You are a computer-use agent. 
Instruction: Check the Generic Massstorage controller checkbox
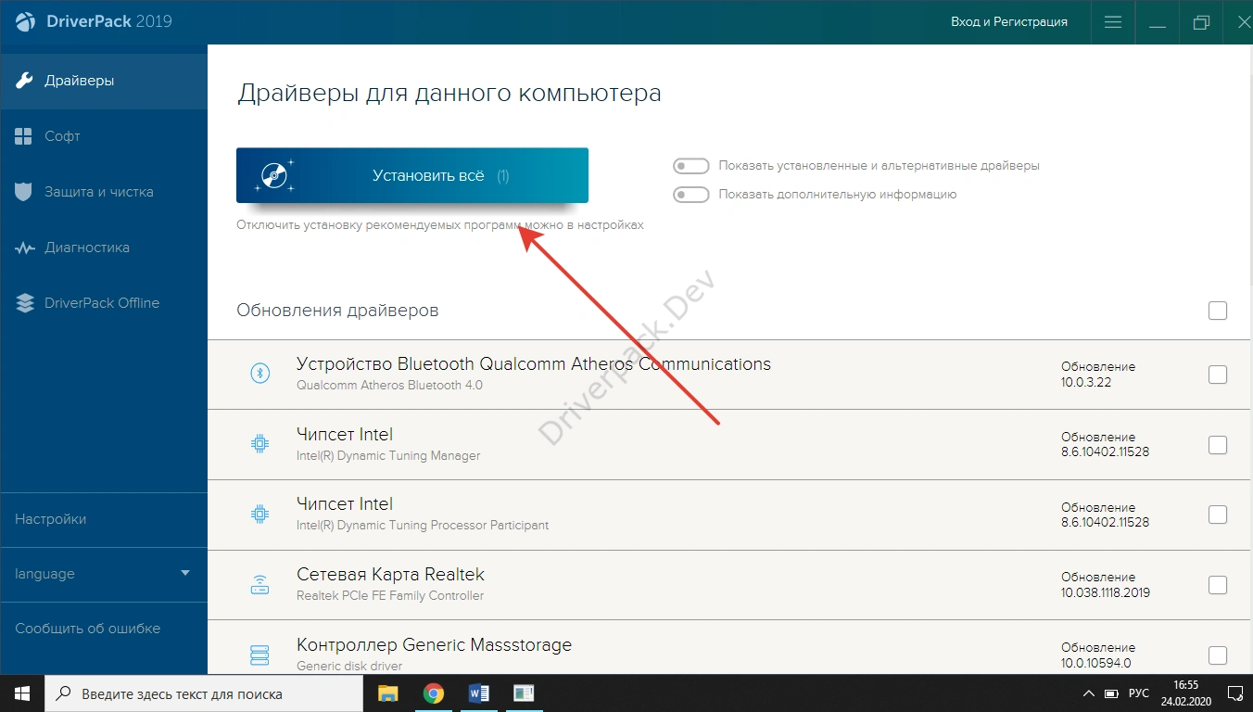click(1218, 655)
